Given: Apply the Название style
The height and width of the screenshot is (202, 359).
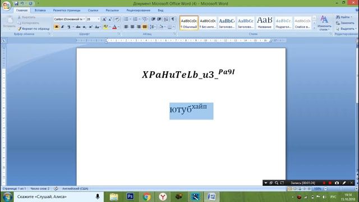Looking at the screenshot, I should pyautogui.click(x=264, y=23).
